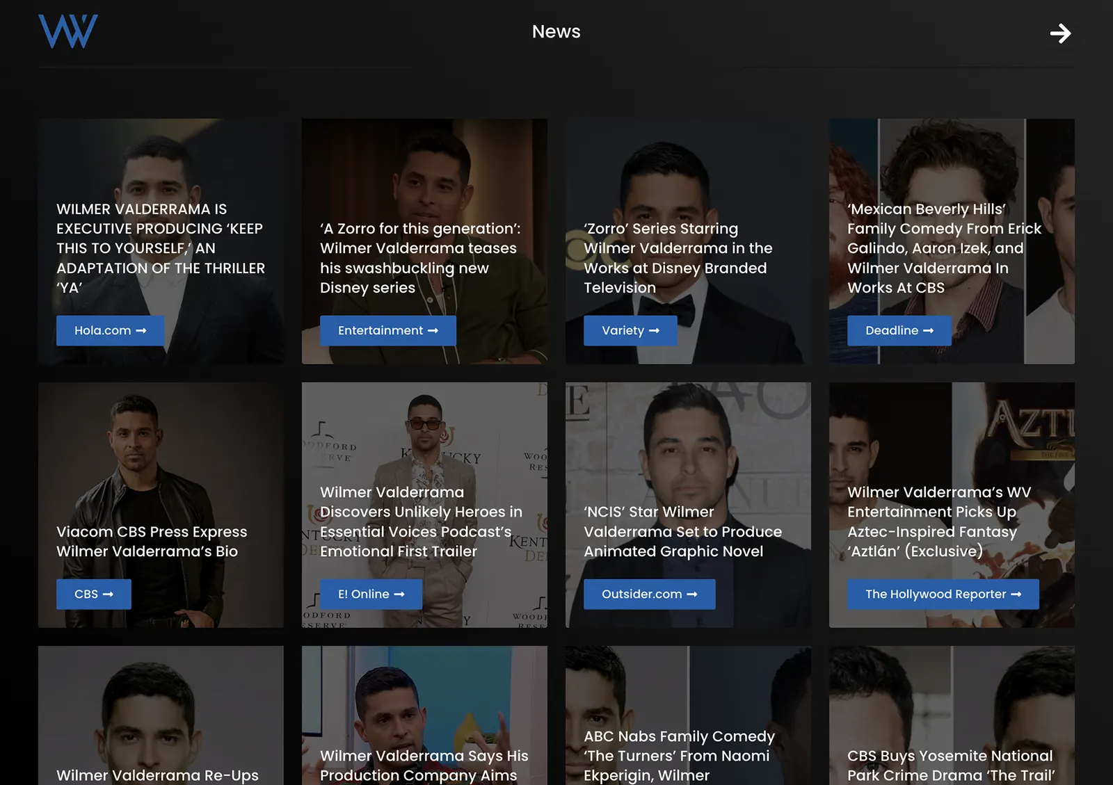The width and height of the screenshot is (1113, 785).
Task: Click Viacom CBS Press Express Bio headline
Action: click(152, 541)
